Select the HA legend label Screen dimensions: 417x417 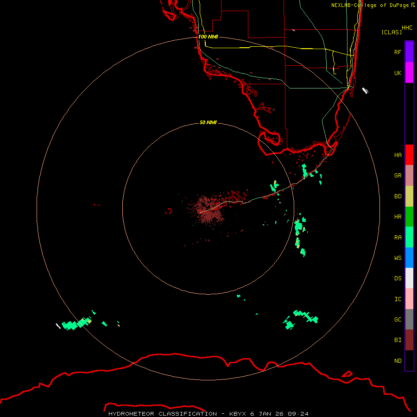click(398, 155)
